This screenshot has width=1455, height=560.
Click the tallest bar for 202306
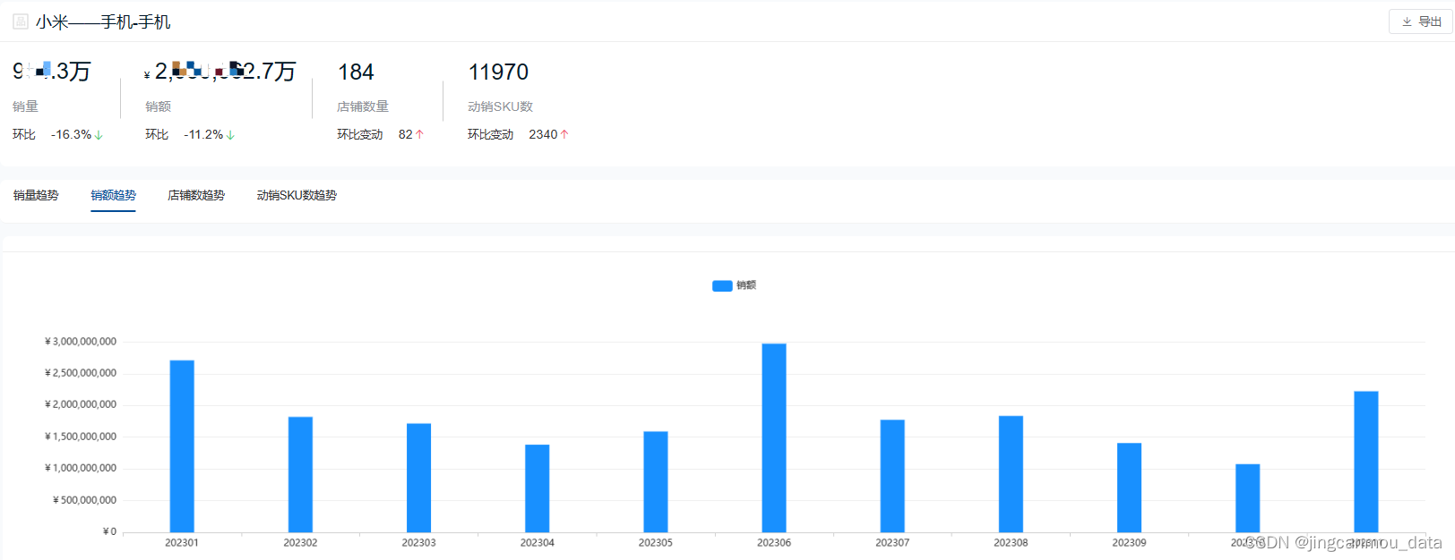(x=774, y=438)
